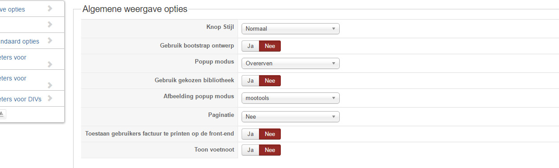Click chevron on the empty second sidebar item
The width and height of the screenshot is (559, 168).
[x=50, y=24]
